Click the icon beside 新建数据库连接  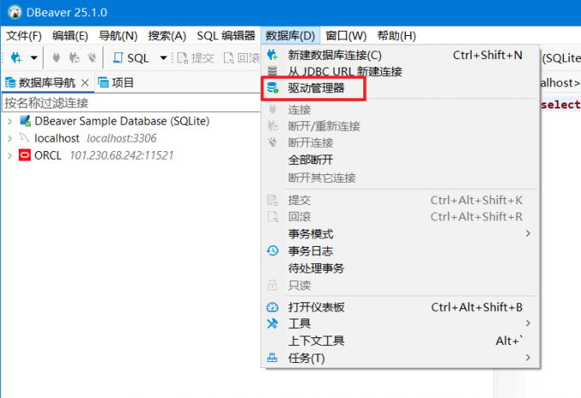(x=273, y=56)
